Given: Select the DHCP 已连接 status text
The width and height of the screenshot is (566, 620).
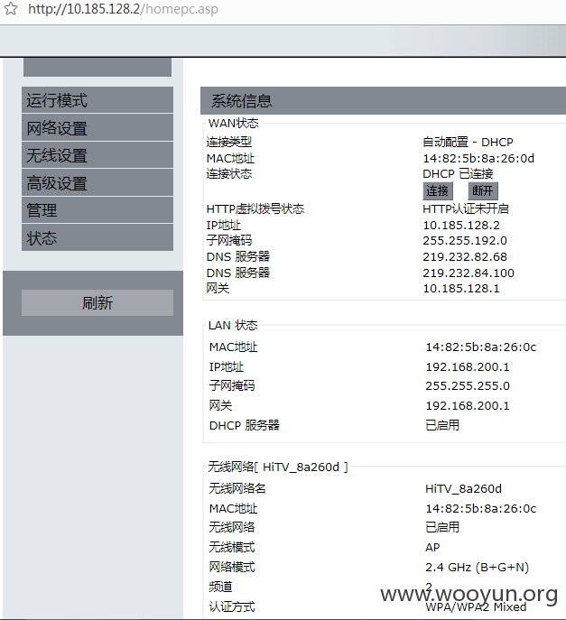Looking at the screenshot, I should (458, 173).
